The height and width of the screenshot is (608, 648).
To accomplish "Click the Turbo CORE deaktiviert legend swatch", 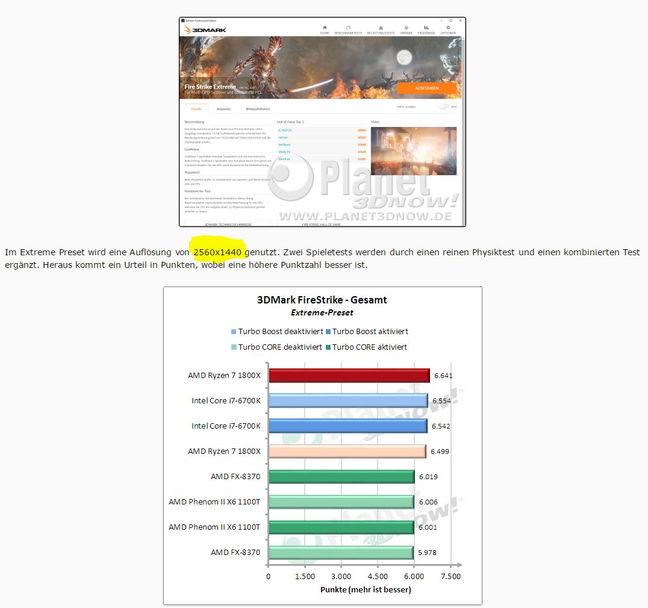I will point(234,347).
